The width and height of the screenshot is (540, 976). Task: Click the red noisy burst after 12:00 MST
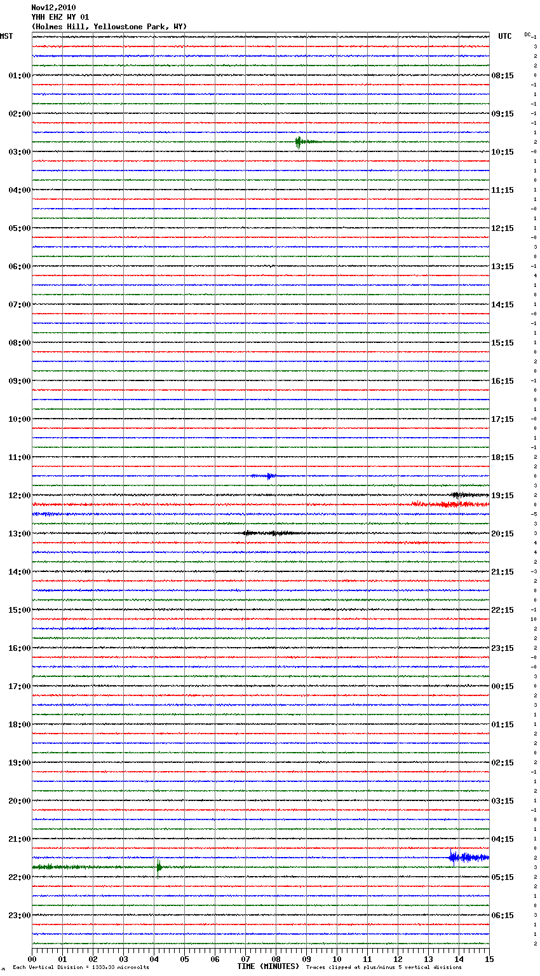point(450,504)
